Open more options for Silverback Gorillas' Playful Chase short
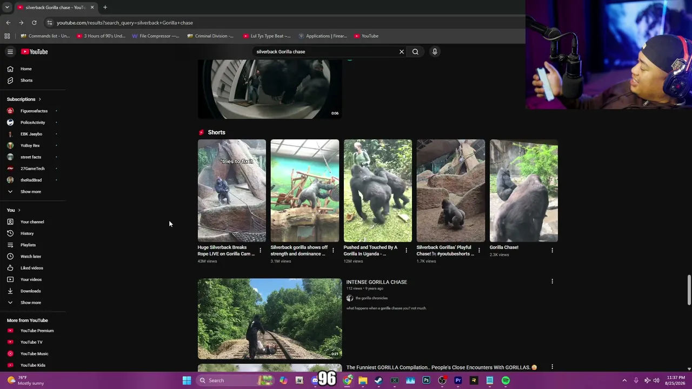692x389 pixels. (479, 250)
